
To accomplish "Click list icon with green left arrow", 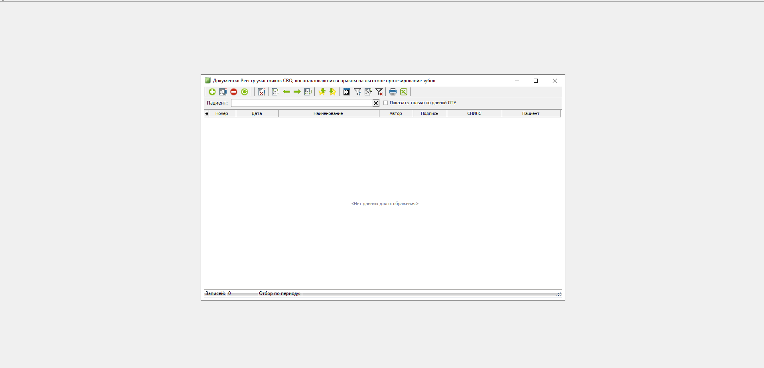I will pyautogui.click(x=308, y=92).
